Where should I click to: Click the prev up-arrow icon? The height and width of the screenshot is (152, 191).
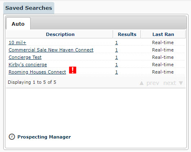click(142, 83)
